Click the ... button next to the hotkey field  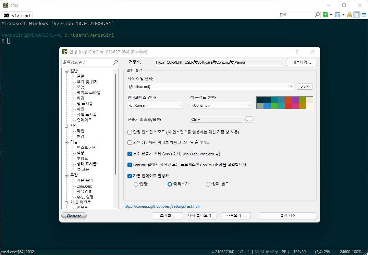(249, 120)
